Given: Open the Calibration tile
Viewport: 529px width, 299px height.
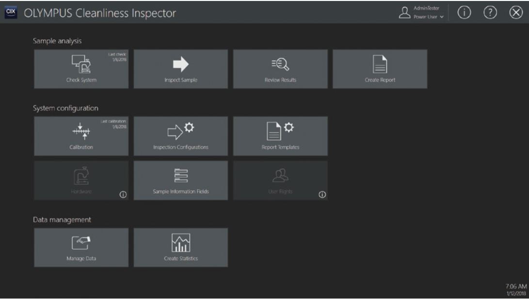Looking at the screenshot, I should tap(81, 136).
